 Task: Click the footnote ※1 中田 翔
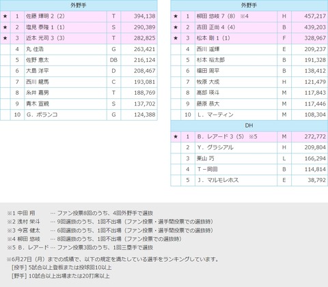click(x=21, y=213)
